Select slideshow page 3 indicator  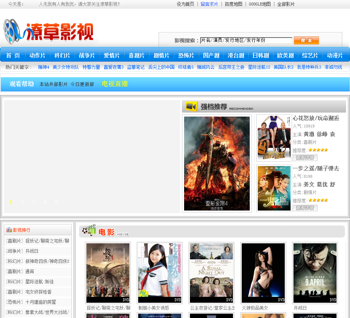(x=34, y=202)
